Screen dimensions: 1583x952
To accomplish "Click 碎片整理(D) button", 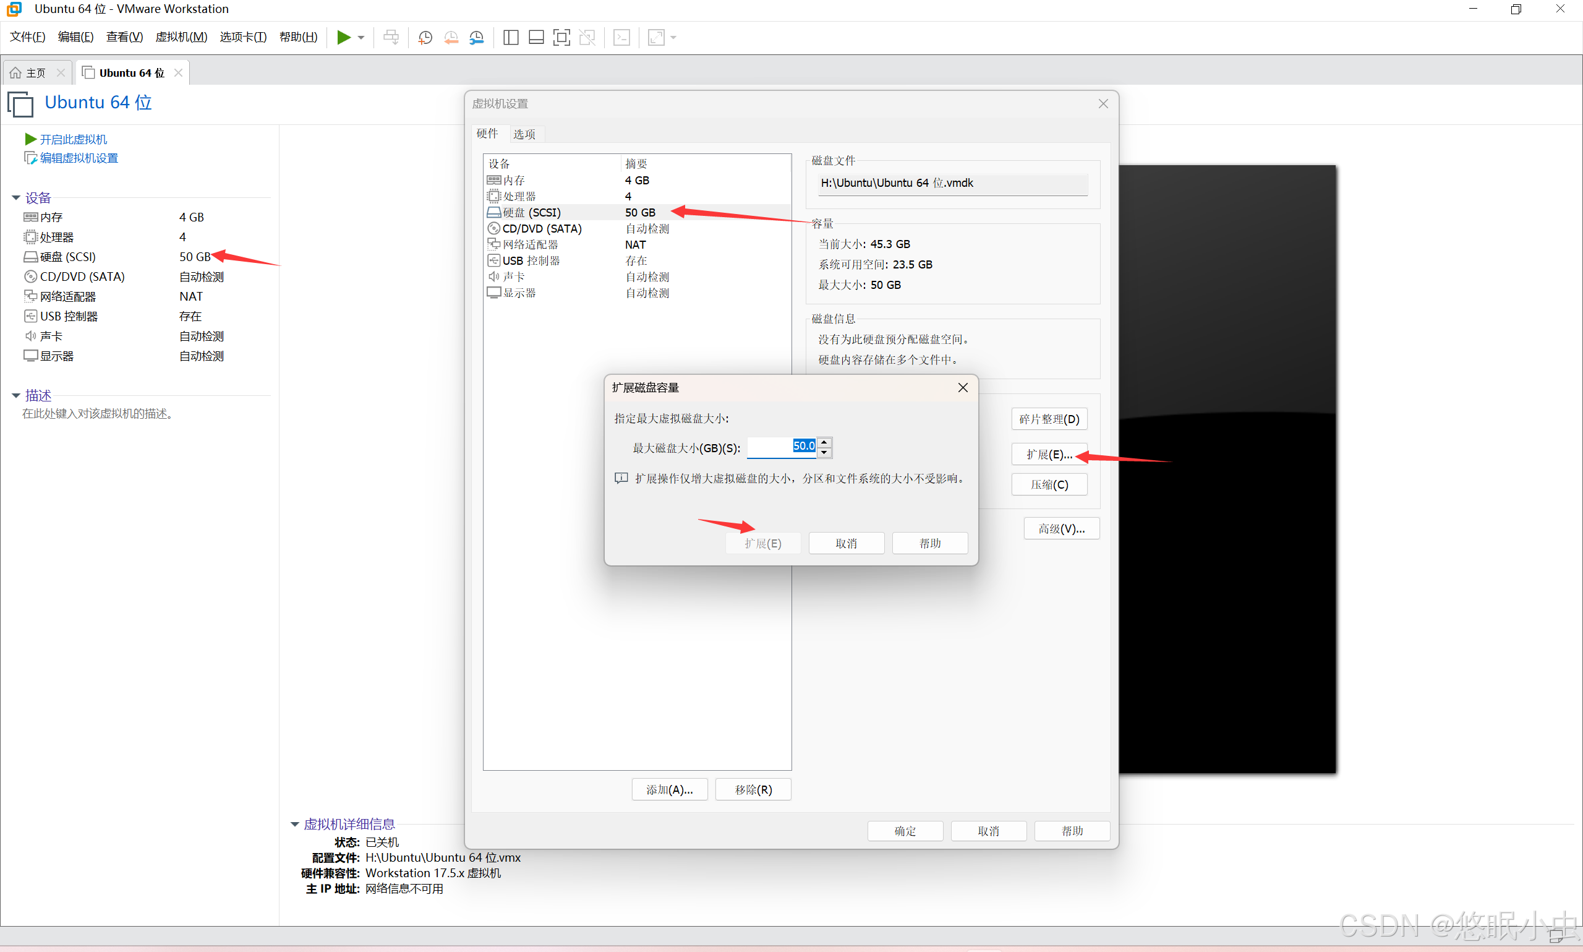I will click(1049, 419).
